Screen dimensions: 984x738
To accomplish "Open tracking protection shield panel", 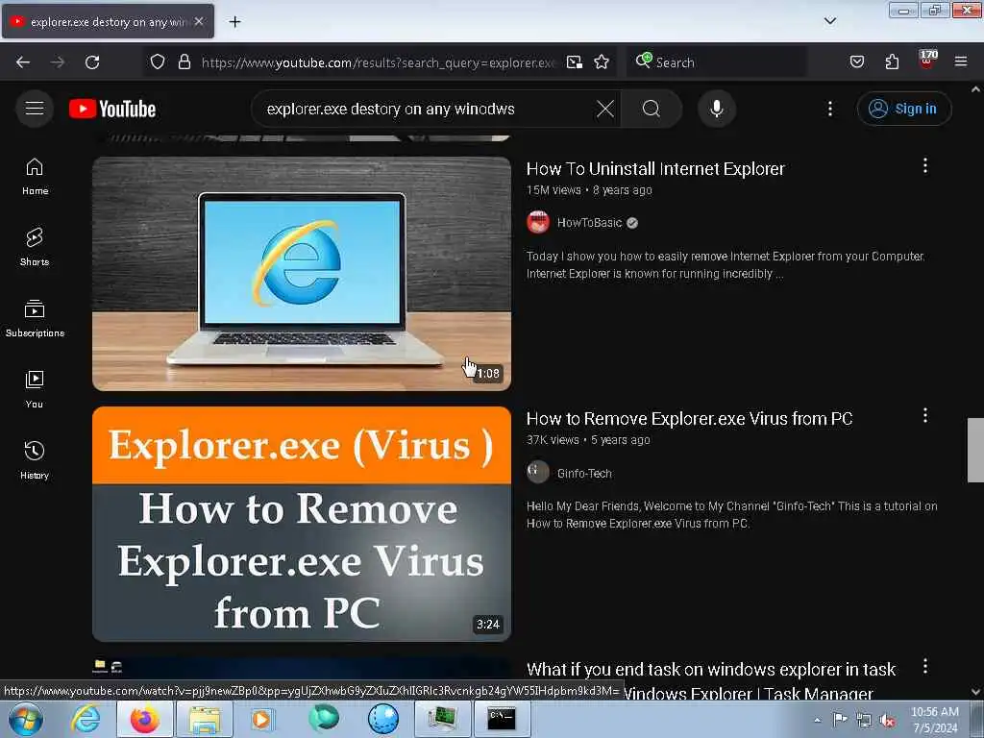I will click(157, 62).
